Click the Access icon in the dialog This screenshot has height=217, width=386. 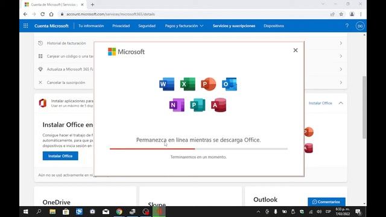click(x=218, y=105)
